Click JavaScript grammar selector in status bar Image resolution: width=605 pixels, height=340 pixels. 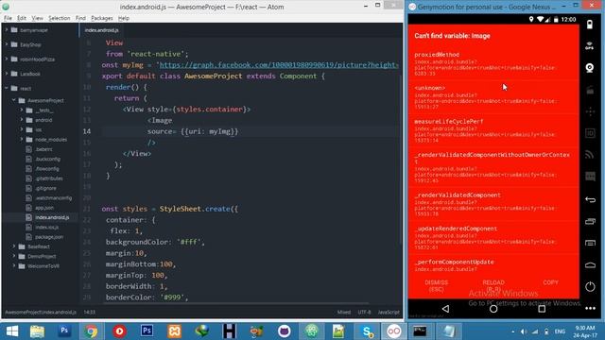click(389, 313)
